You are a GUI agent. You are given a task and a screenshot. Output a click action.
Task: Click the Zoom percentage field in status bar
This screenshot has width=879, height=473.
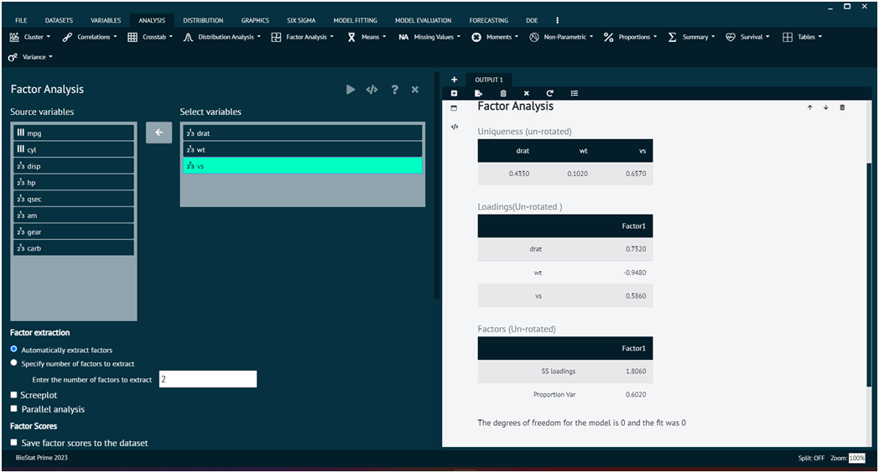(x=857, y=458)
